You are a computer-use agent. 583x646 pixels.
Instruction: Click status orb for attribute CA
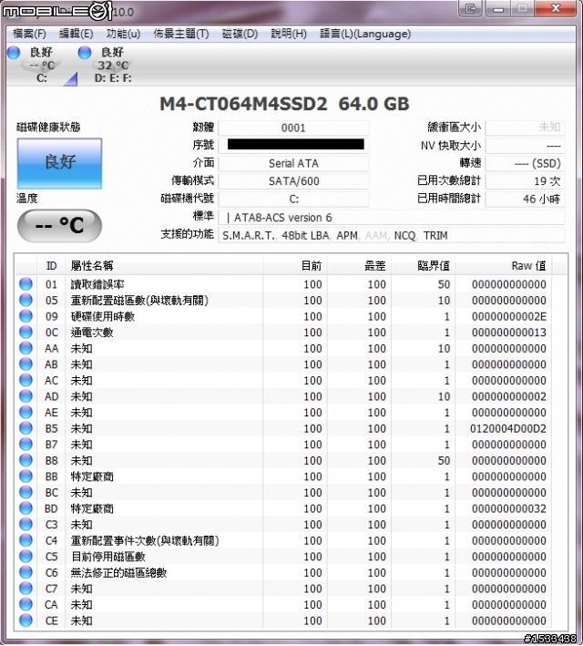(26, 604)
